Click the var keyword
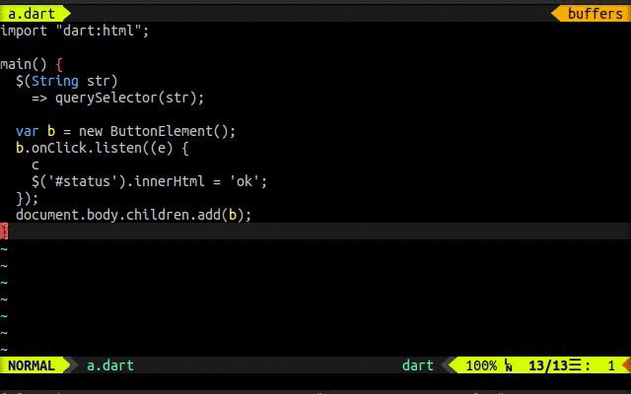This screenshot has width=631, height=394. point(28,131)
